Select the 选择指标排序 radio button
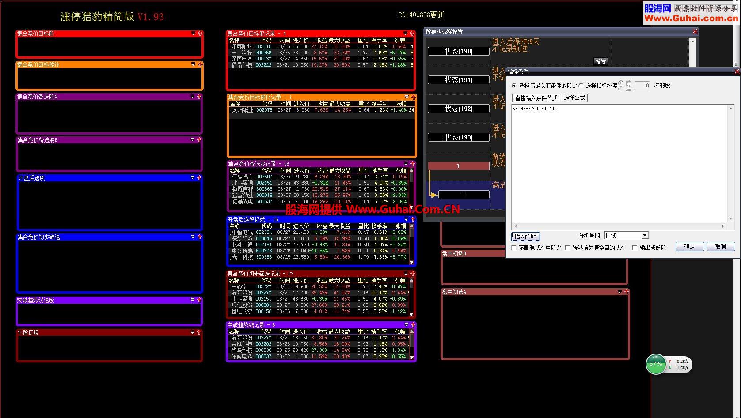Viewport: 741px width, 418px height. click(x=581, y=86)
